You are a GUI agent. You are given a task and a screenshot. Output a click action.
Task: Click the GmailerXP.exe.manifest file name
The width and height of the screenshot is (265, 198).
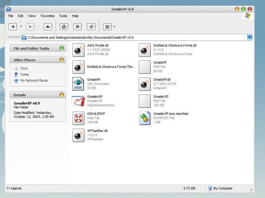[x=171, y=113]
